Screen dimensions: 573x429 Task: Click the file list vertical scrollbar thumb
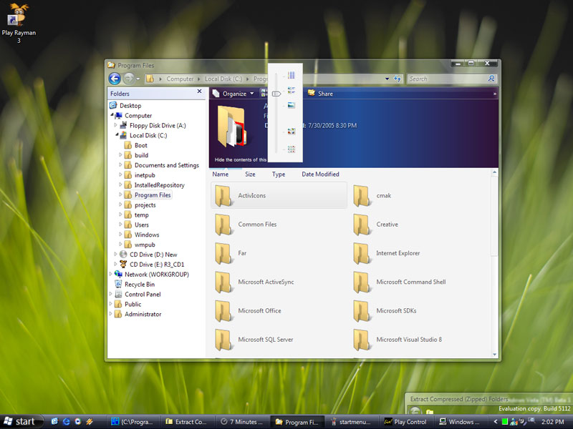click(494, 217)
